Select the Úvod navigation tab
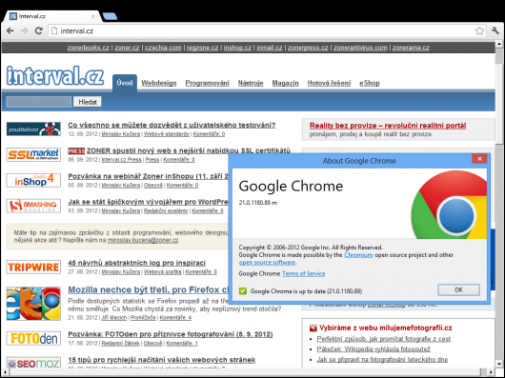 pos(125,83)
